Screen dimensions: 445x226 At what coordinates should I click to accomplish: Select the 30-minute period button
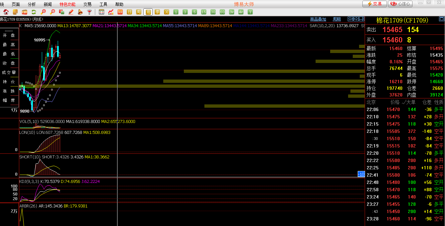[x=213, y=12]
